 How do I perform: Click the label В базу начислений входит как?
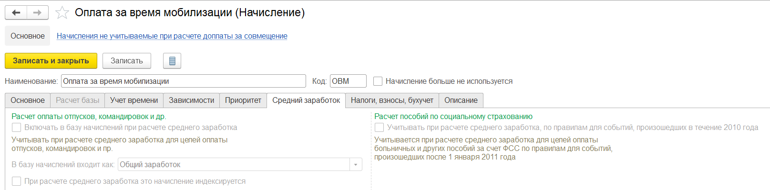click(x=63, y=165)
